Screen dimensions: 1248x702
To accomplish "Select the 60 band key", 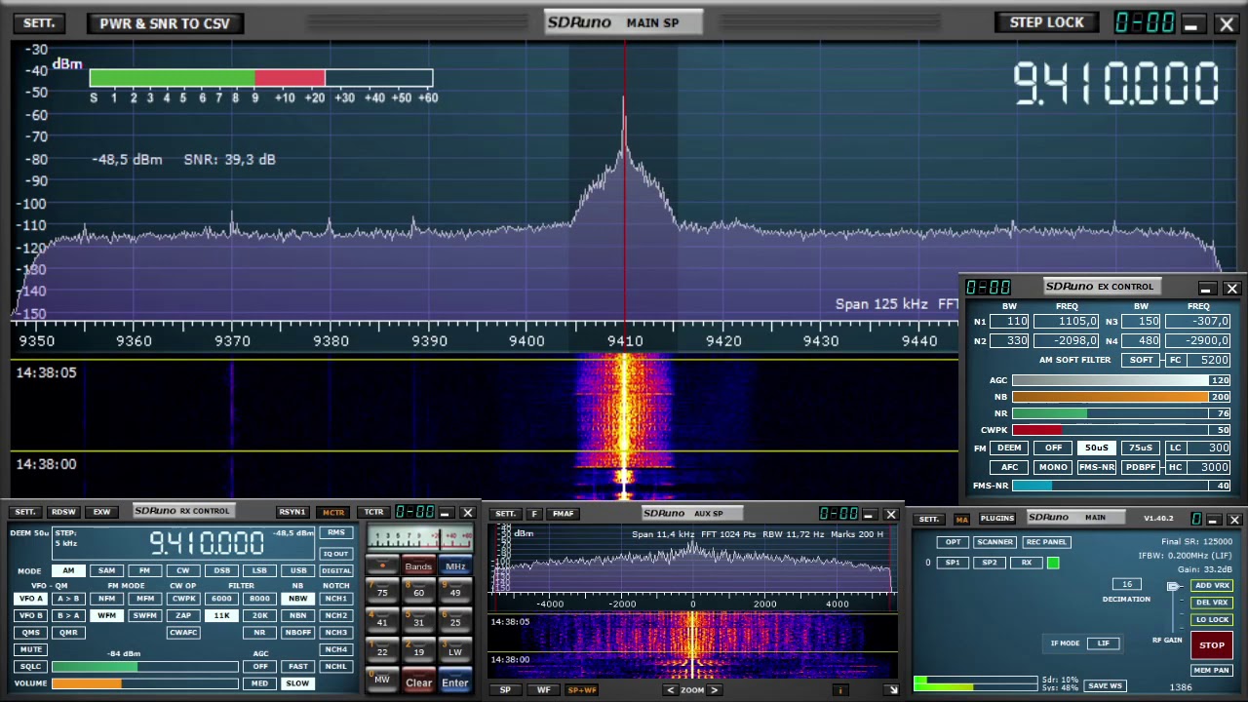I will (418, 592).
